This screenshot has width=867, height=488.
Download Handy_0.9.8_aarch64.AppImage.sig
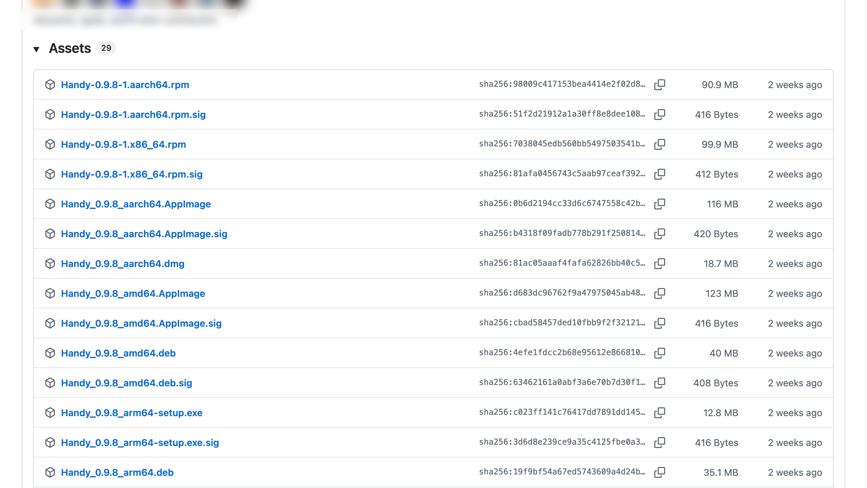[144, 234]
